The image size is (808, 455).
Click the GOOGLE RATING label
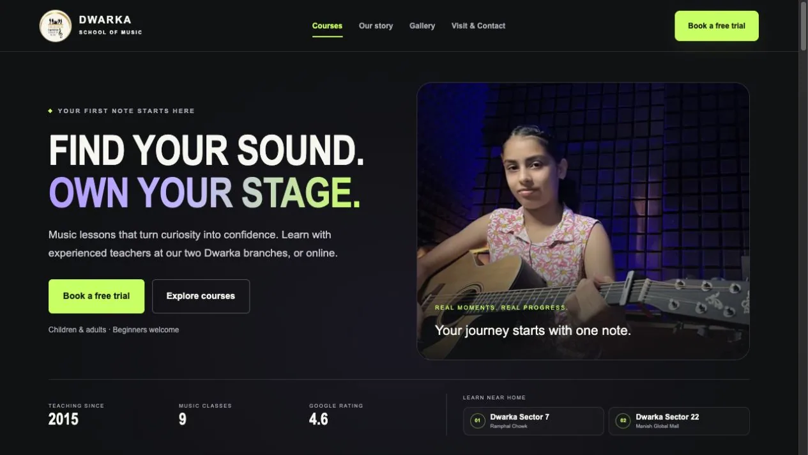[336, 406]
